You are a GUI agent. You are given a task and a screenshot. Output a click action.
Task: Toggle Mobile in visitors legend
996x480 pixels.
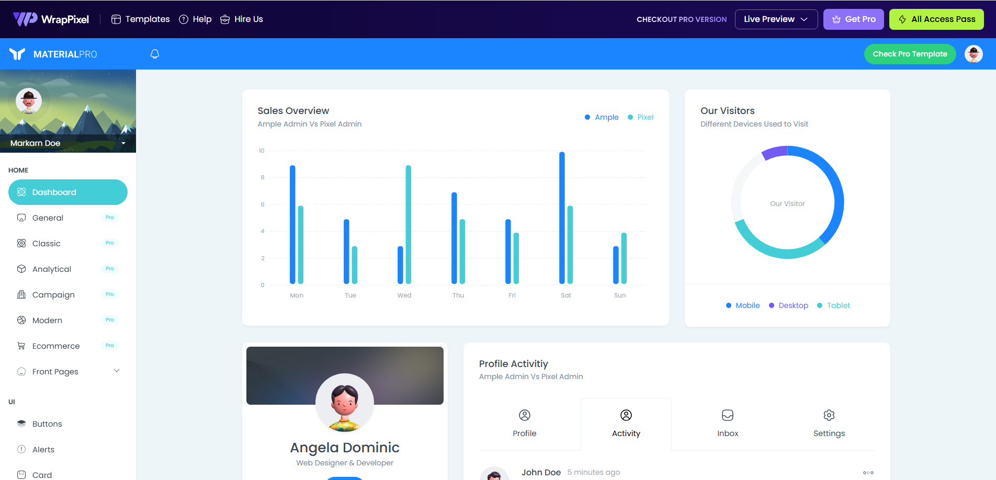point(743,305)
